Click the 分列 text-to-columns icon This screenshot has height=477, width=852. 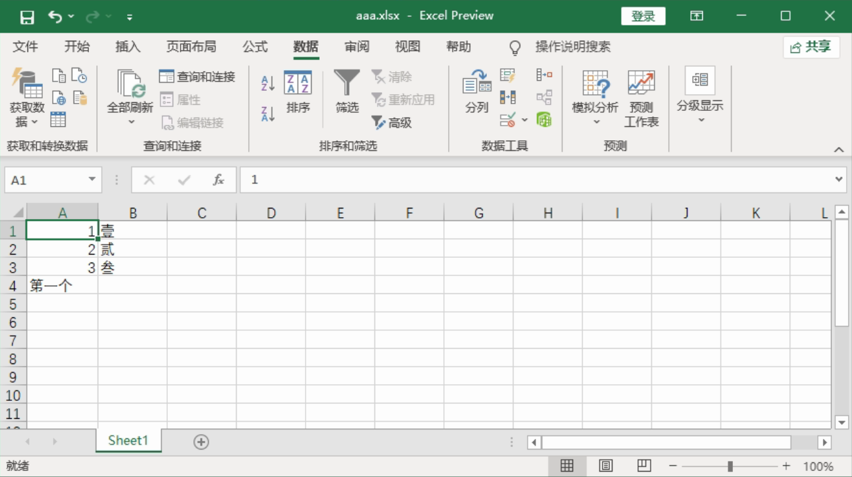pyautogui.click(x=477, y=92)
